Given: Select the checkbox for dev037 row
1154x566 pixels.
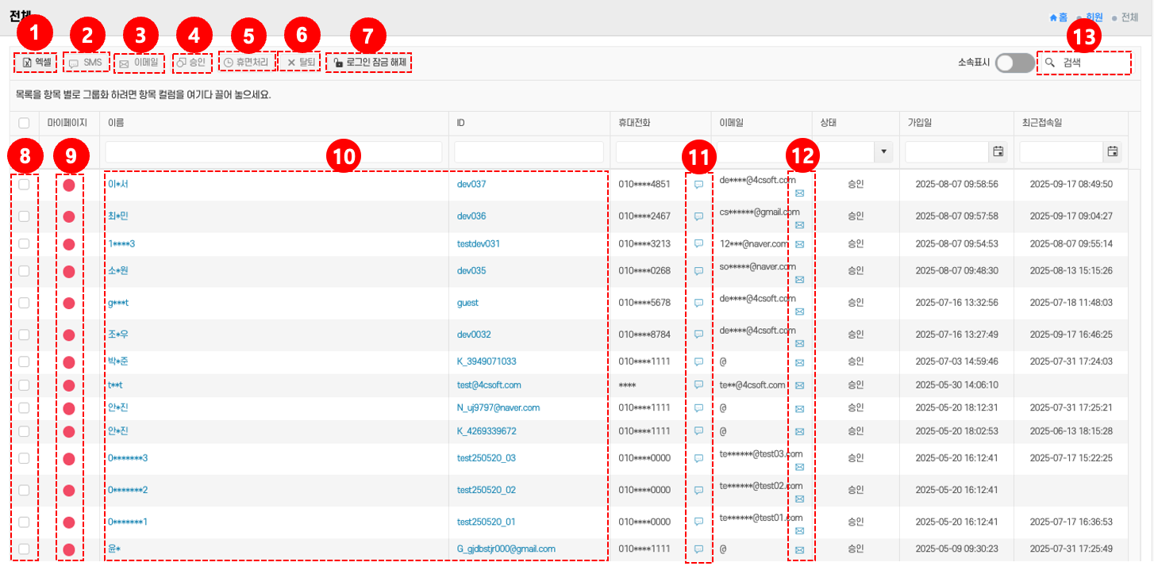Looking at the screenshot, I should [24, 184].
